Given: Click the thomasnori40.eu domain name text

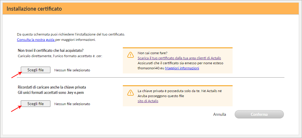Looking at the screenshot, I should pos(151,68).
